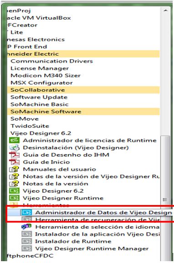Click the scrollbar thumb grip
This screenshot has width=174, height=263.
click(x=165, y=200)
